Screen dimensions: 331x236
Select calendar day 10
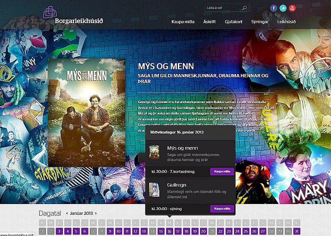pos(119,231)
